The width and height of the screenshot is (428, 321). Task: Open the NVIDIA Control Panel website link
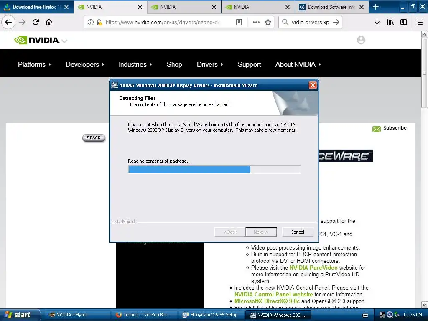273,295
